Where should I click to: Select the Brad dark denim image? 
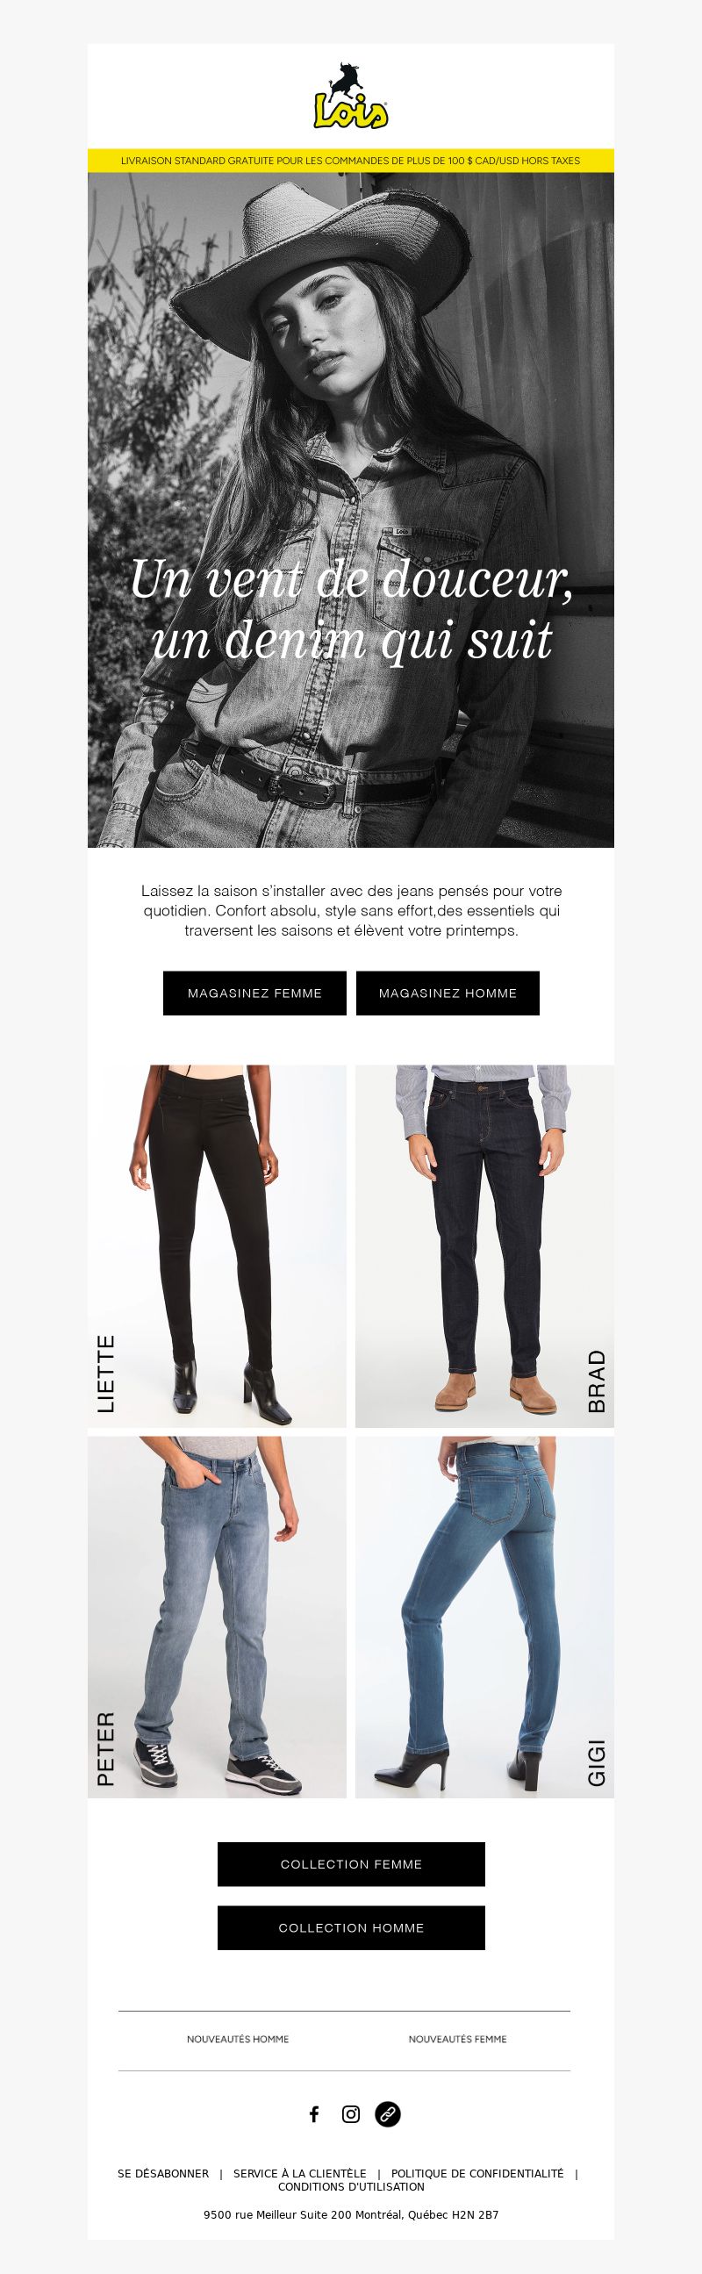tap(484, 1245)
